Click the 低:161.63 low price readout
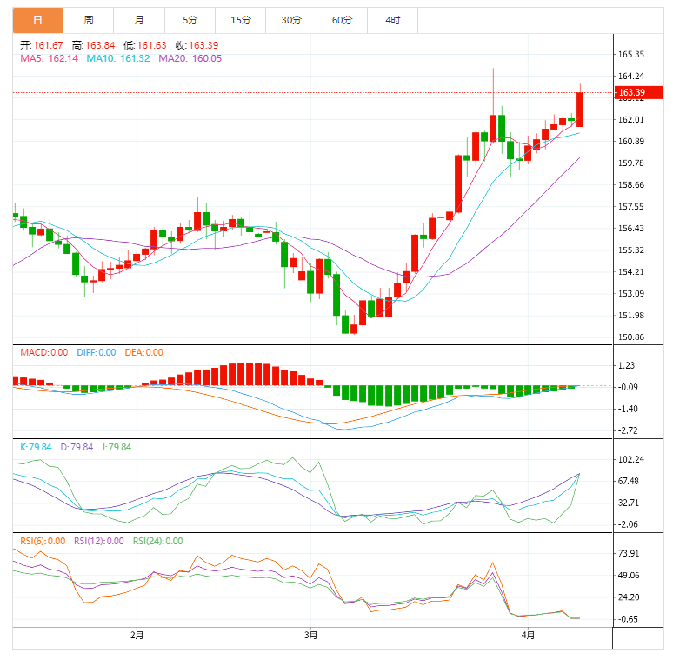 coord(144,45)
